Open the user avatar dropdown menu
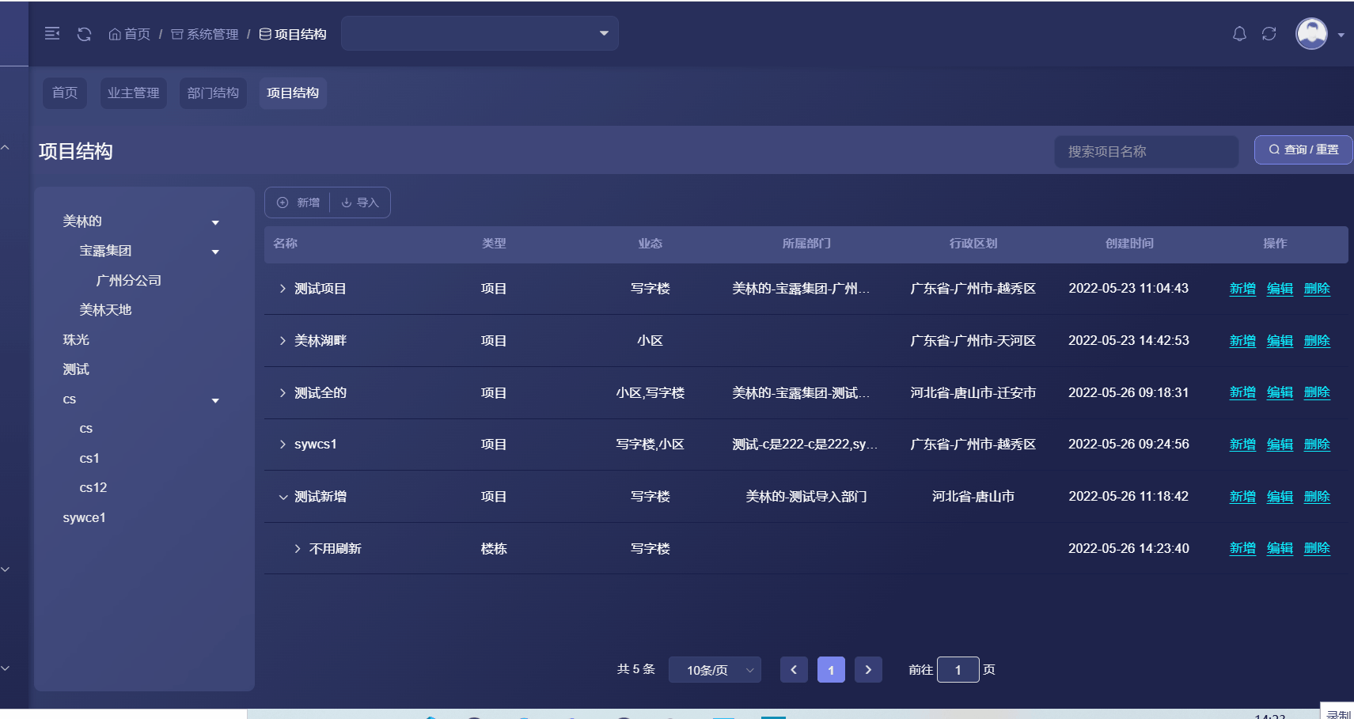1354x719 pixels. [x=1310, y=33]
